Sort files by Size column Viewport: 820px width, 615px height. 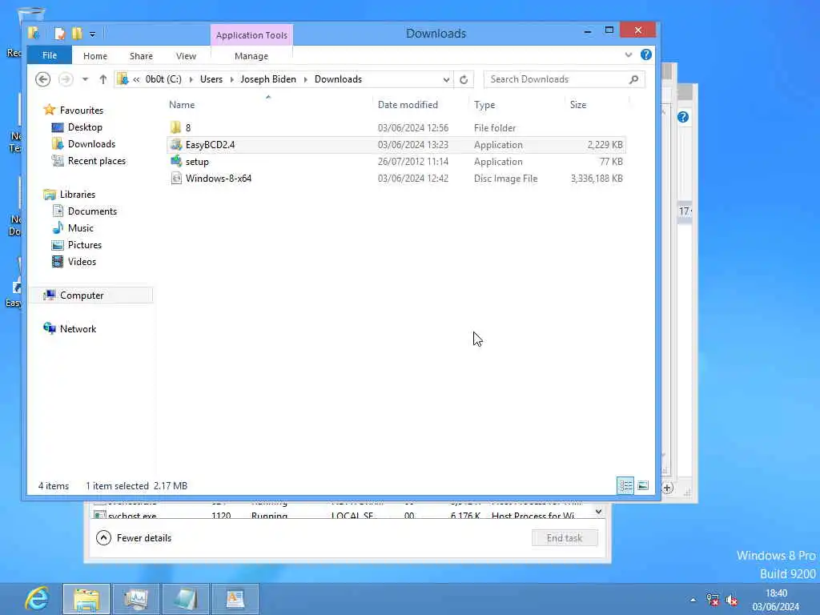[x=578, y=105]
